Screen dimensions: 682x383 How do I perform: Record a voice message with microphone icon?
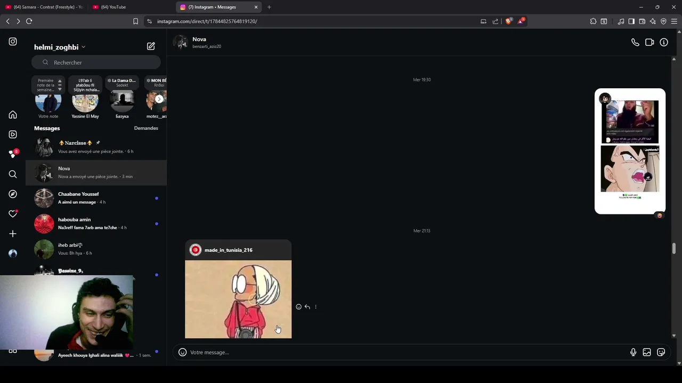(633, 352)
